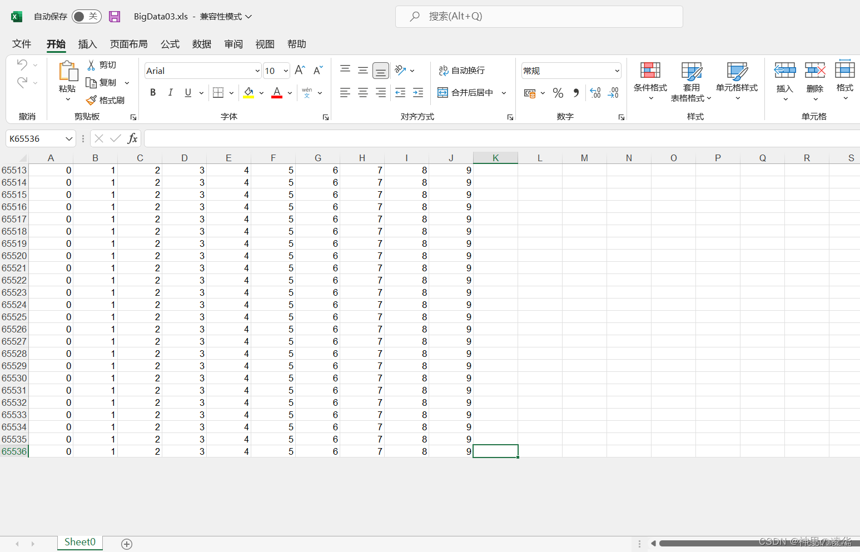Click the Accounting Number Format icon
This screenshot has width=860, height=552.
(530, 93)
